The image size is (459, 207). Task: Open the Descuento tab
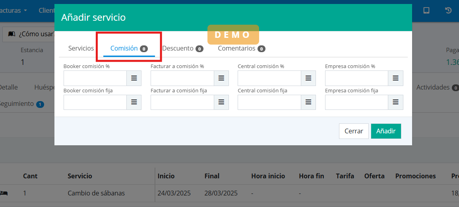point(182,48)
